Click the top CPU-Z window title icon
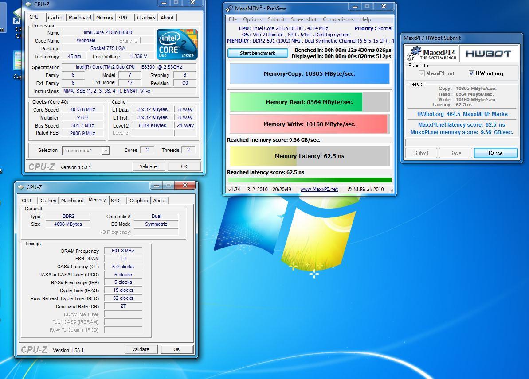The image size is (529, 379). [x=29, y=4]
